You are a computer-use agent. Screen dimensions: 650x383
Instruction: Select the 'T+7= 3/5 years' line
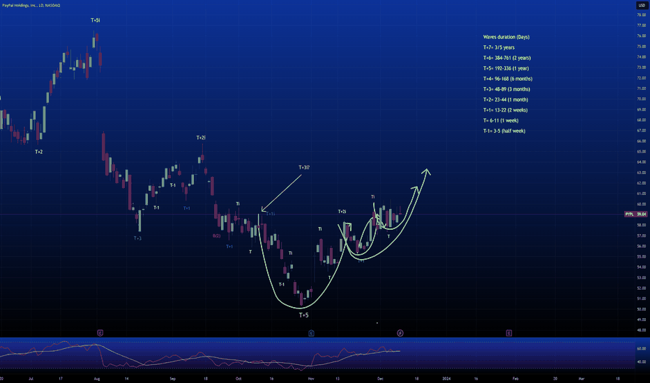(x=499, y=47)
